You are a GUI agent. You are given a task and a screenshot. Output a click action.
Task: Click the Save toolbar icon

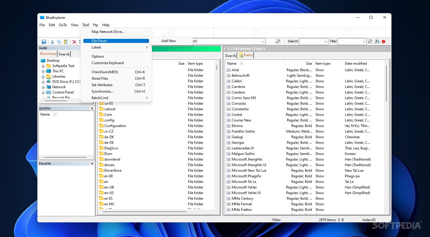click(44, 42)
